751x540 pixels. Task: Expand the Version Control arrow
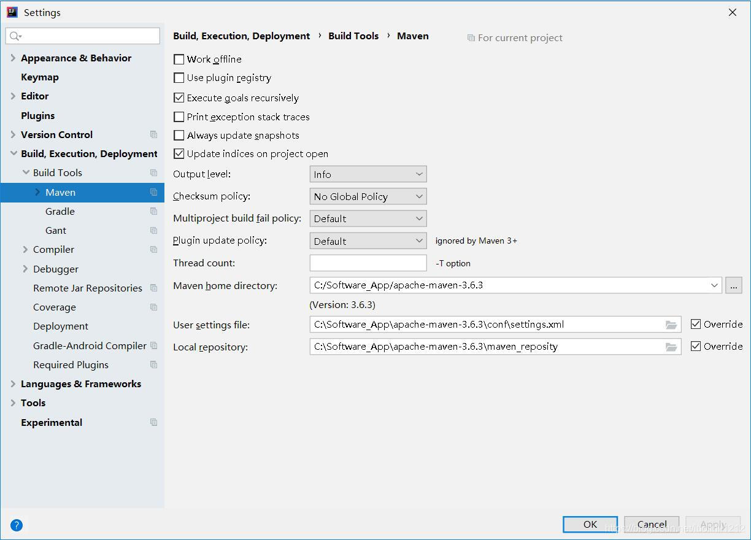(x=13, y=134)
